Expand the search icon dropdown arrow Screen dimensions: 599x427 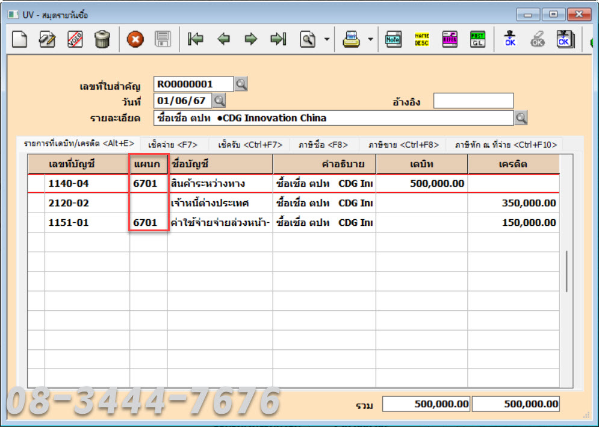click(327, 39)
